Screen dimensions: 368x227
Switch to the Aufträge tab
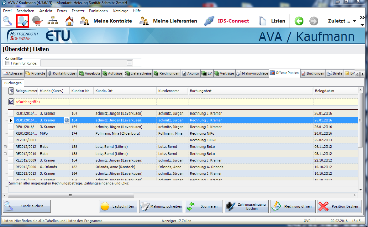[113, 73]
